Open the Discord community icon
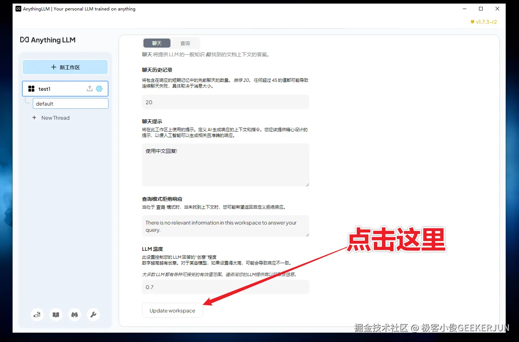 point(75,315)
